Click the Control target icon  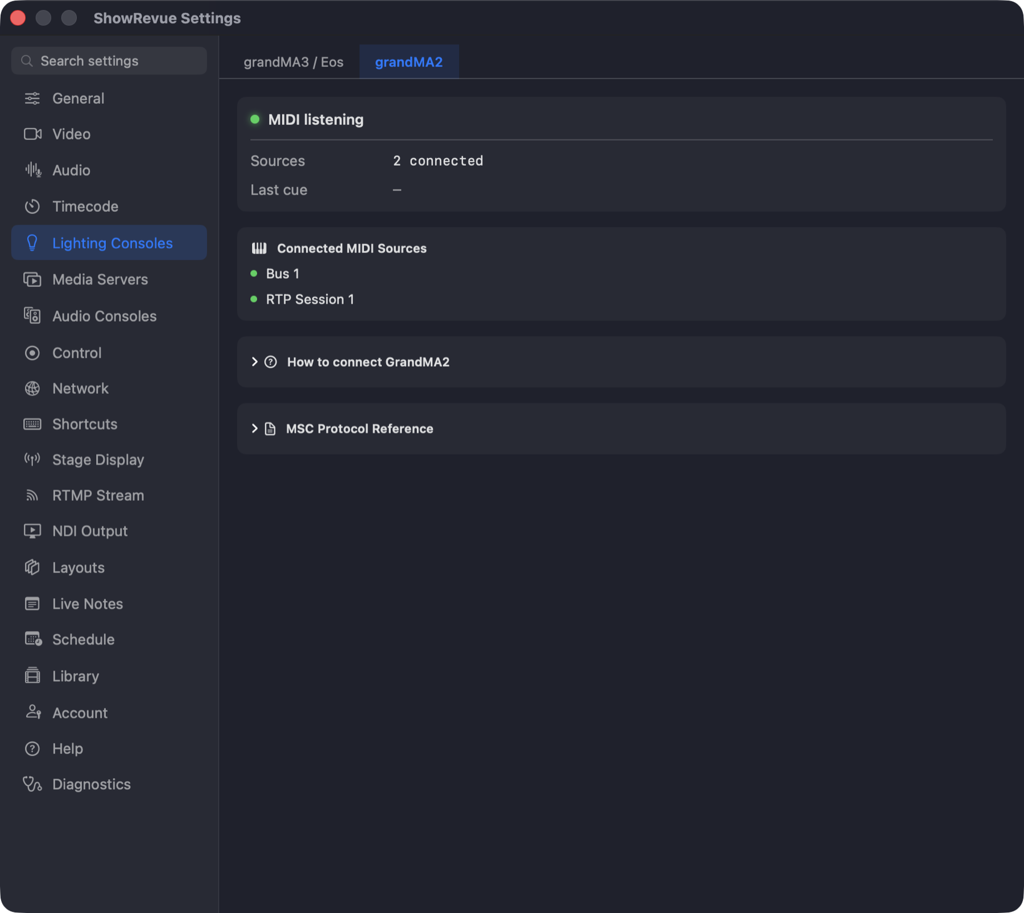(32, 353)
